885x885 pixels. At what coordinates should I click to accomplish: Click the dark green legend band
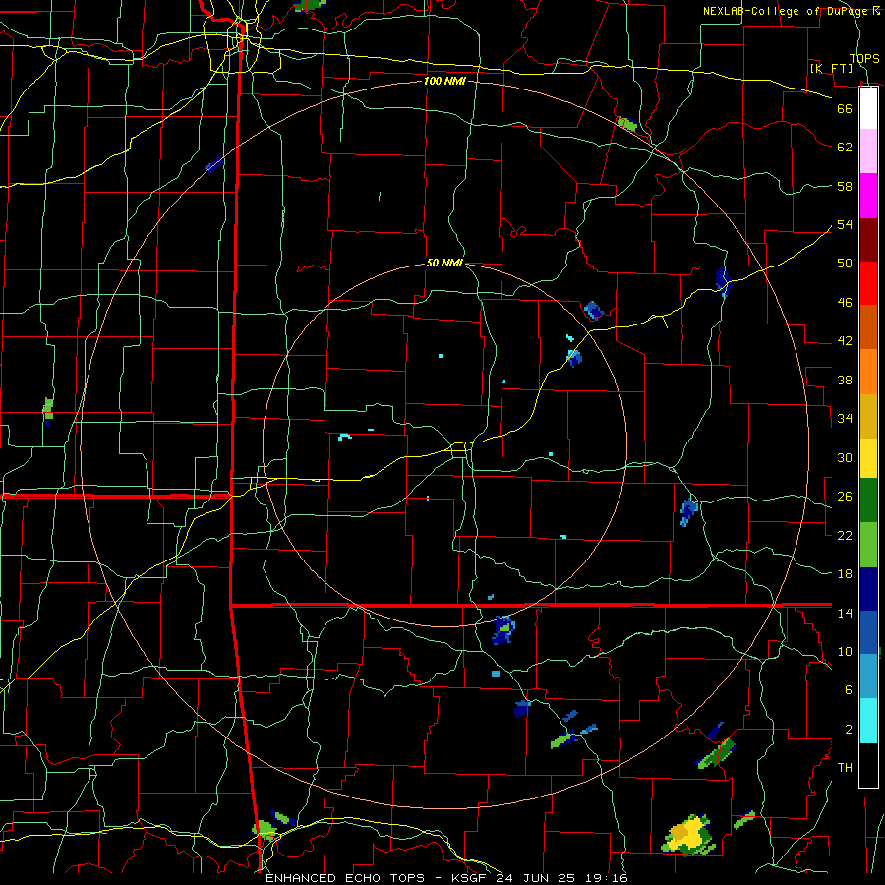click(868, 501)
